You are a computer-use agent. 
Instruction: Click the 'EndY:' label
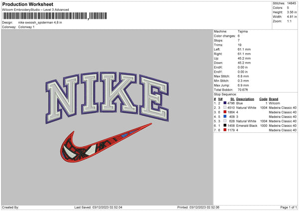pos(218,72)
